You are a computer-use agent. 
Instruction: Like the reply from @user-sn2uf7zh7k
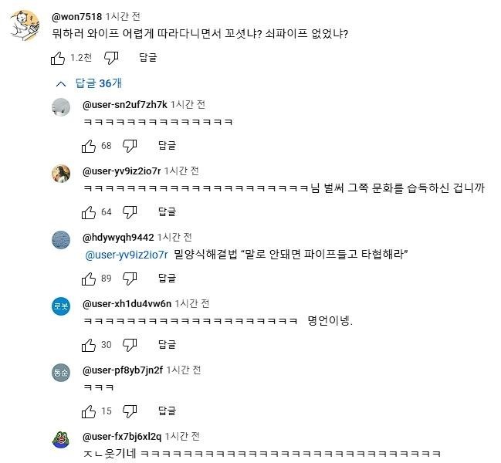89,145
